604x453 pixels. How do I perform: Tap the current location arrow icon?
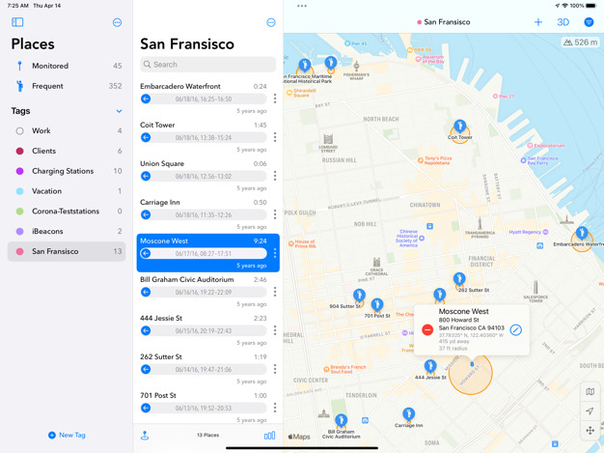pos(590,411)
